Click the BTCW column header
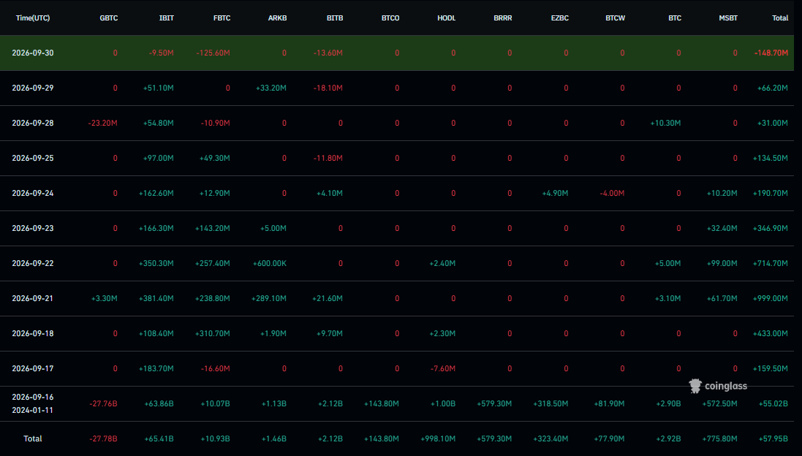The width and height of the screenshot is (802, 456). click(x=615, y=18)
